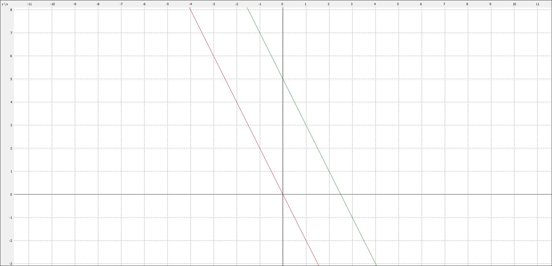Pick the 5 label on the top ruler

(398, 4)
